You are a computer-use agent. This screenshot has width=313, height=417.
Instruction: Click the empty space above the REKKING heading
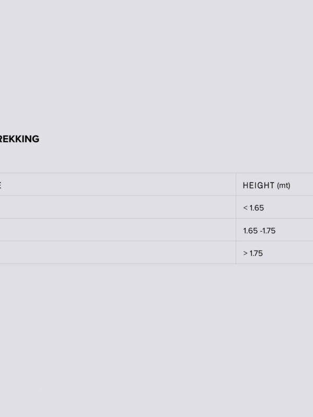point(156,67)
